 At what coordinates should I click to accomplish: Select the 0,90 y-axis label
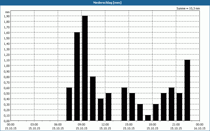click(x=7, y=71)
